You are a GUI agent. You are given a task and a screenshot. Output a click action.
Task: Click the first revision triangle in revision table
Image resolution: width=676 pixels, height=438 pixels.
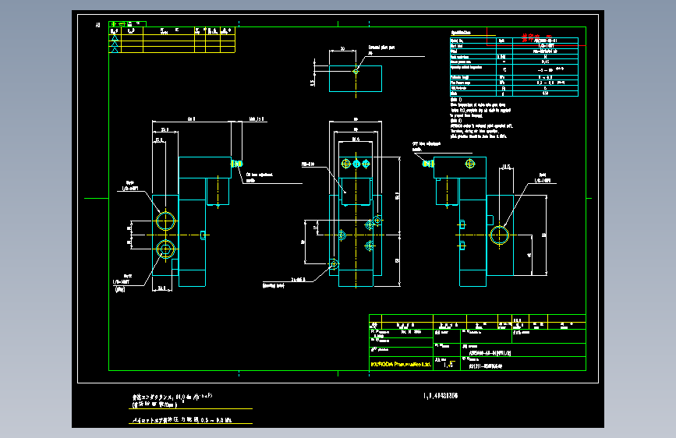point(115,38)
